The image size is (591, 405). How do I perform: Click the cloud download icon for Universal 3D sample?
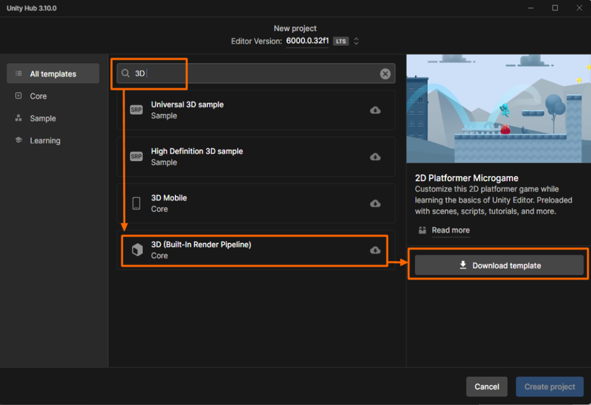pos(375,110)
